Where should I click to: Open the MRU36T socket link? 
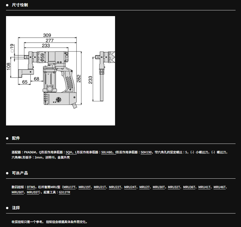pyautogui.click(x=189, y=187)
